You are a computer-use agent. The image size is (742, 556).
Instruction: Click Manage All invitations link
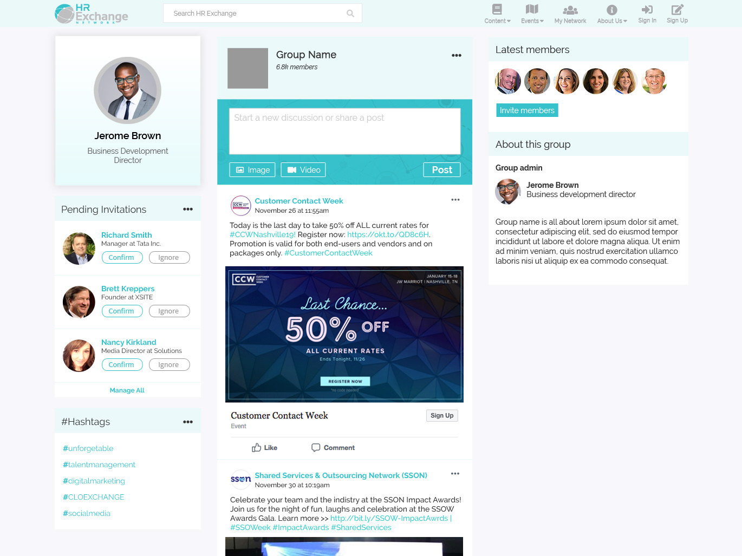point(127,390)
